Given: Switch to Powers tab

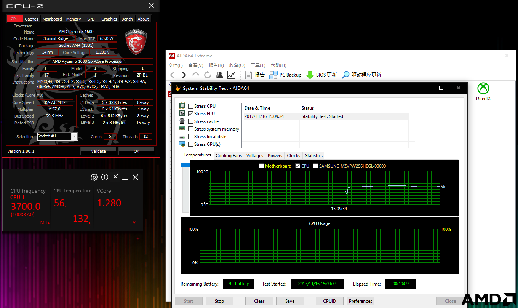Looking at the screenshot, I should click(x=275, y=155).
